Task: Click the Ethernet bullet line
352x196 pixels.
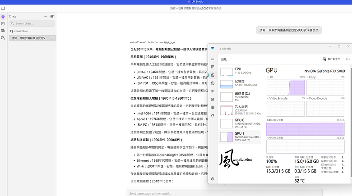Action: [172, 160]
